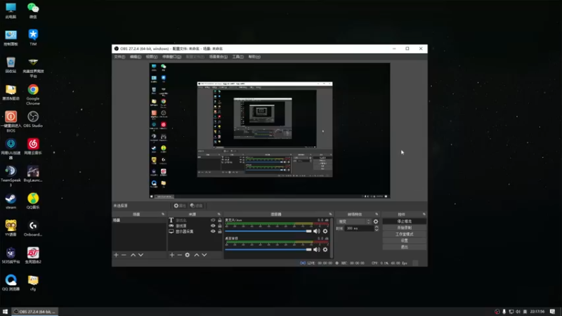The height and width of the screenshot is (316, 562).
Task: Open the WeChat desktop icon
Action: pos(33,11)
